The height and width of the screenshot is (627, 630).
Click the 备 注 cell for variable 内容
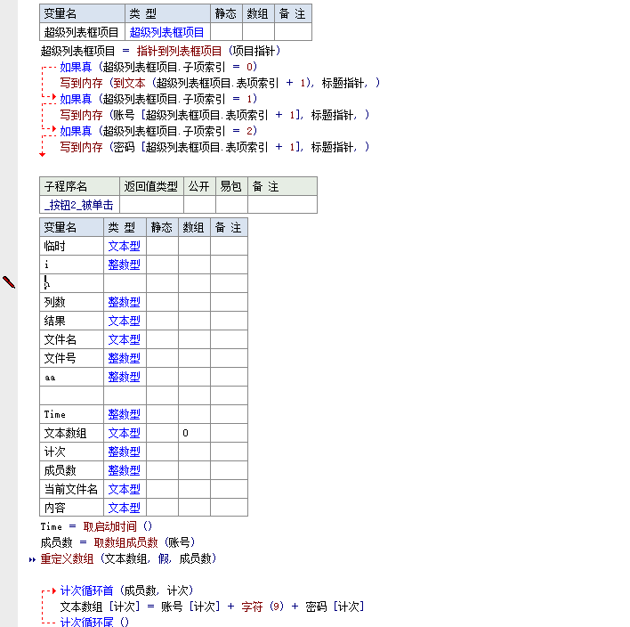point(229,508)
